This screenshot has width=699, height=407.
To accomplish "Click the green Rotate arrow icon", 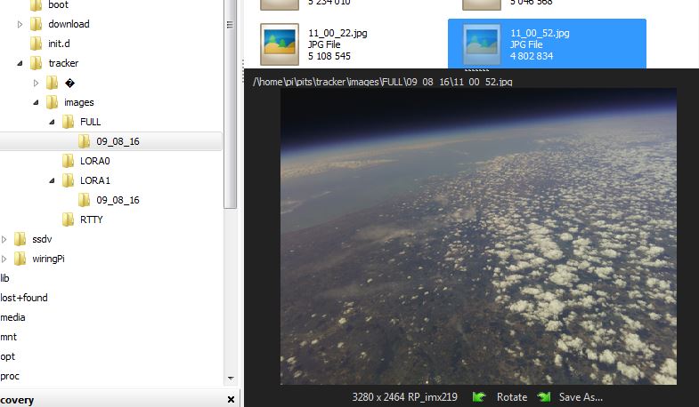I will [x=479, y=396].
